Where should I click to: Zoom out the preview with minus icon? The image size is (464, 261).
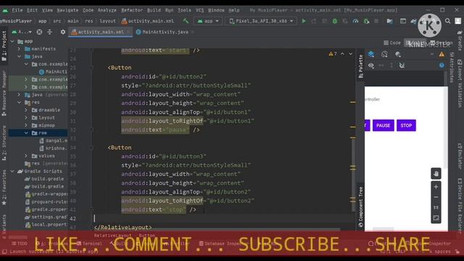point(436,197)
